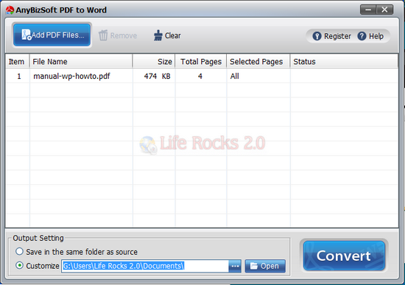
Task: Sort by the File Name column header
Action: 81,62
